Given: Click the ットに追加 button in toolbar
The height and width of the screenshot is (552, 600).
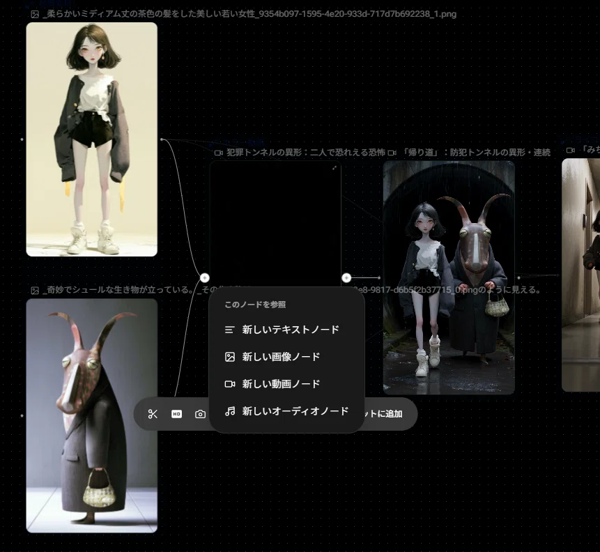Looking at the screenshot, I should (384, 414).
